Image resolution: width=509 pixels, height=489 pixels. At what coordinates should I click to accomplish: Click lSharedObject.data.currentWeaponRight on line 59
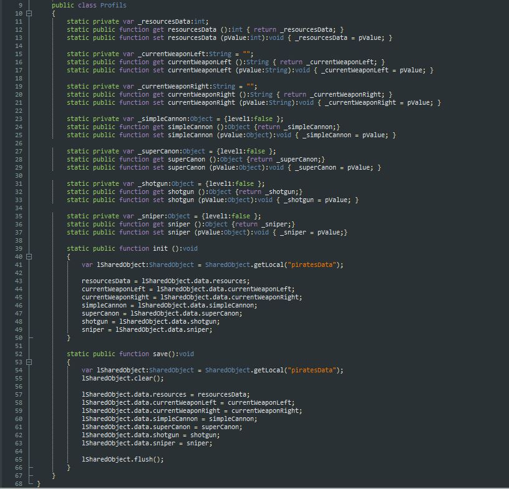tap(151, 411)
